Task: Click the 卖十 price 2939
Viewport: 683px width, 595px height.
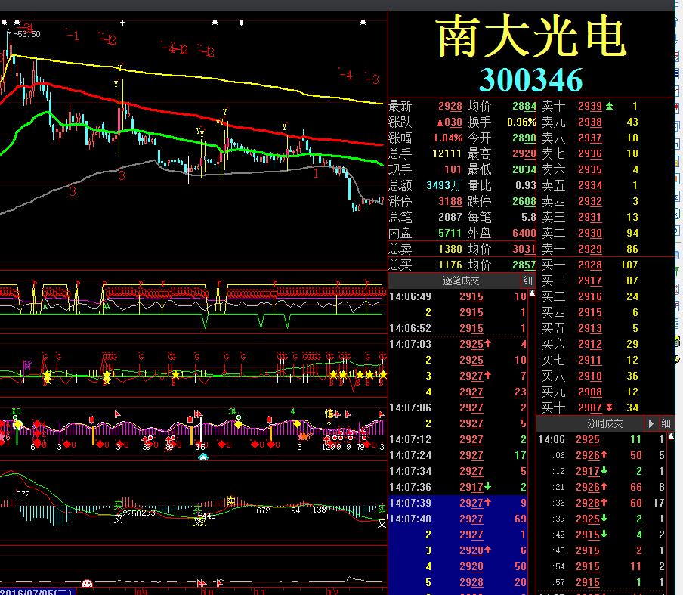Action: [590, 107]
